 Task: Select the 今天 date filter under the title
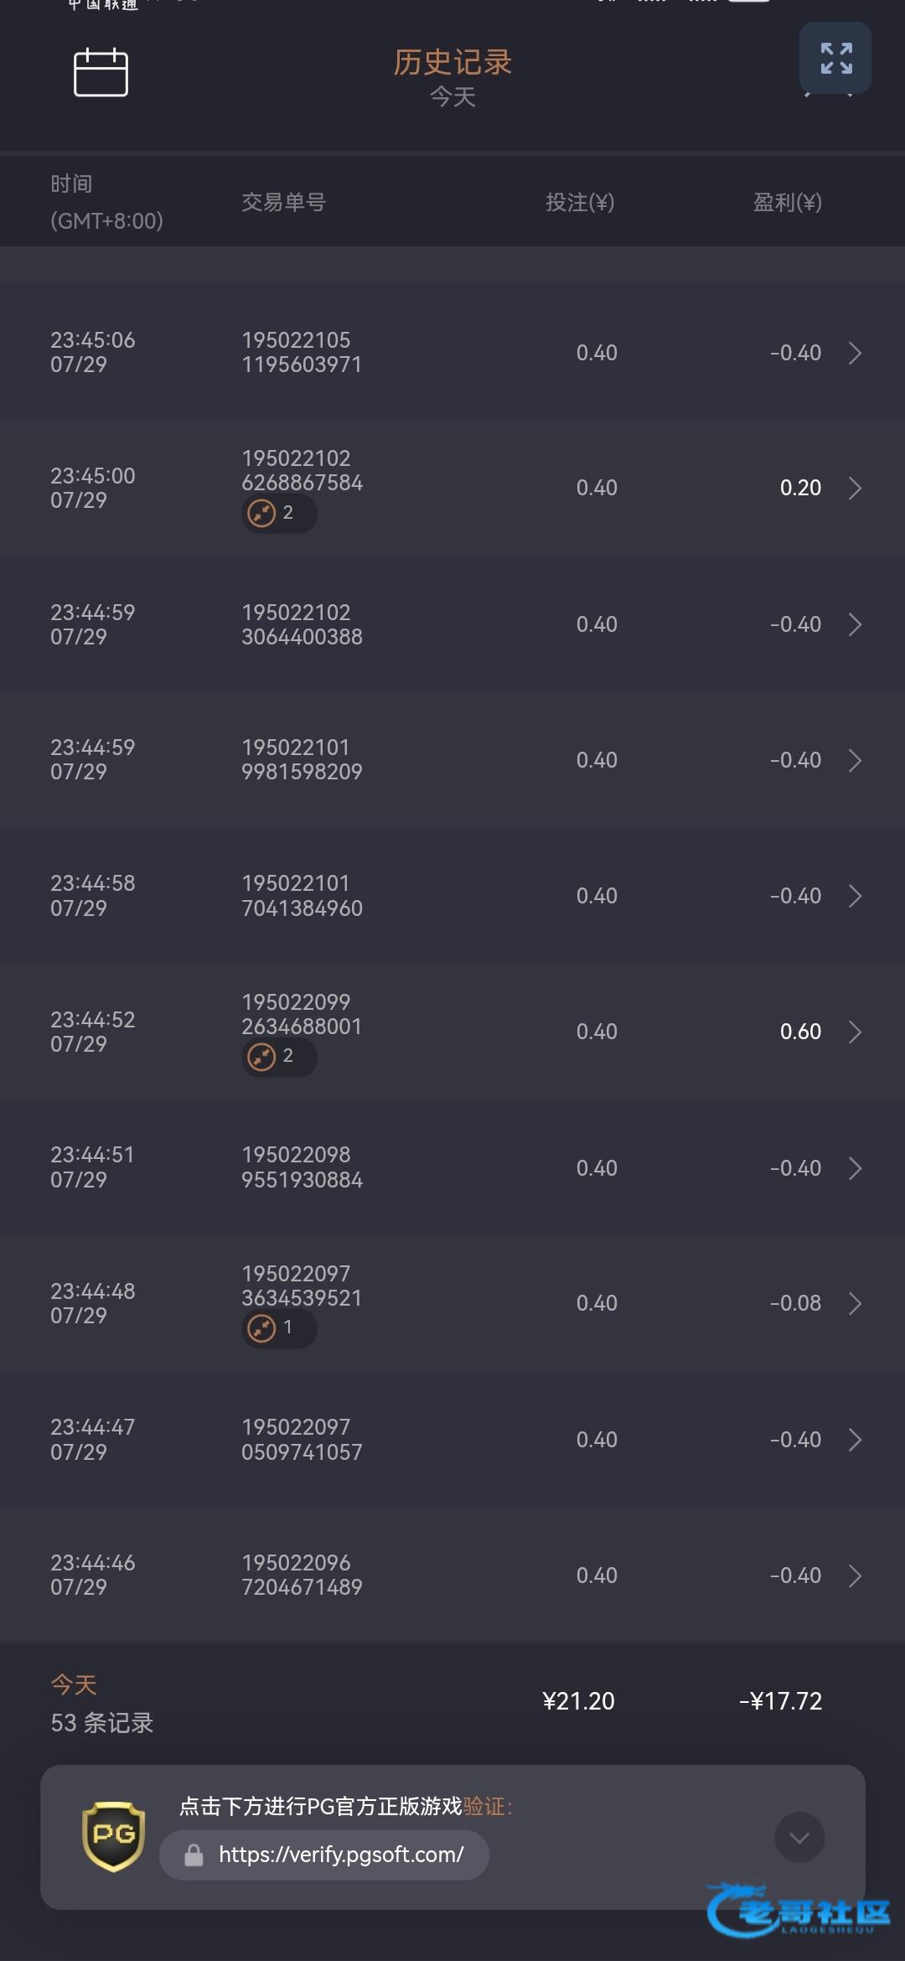point(452,97)
